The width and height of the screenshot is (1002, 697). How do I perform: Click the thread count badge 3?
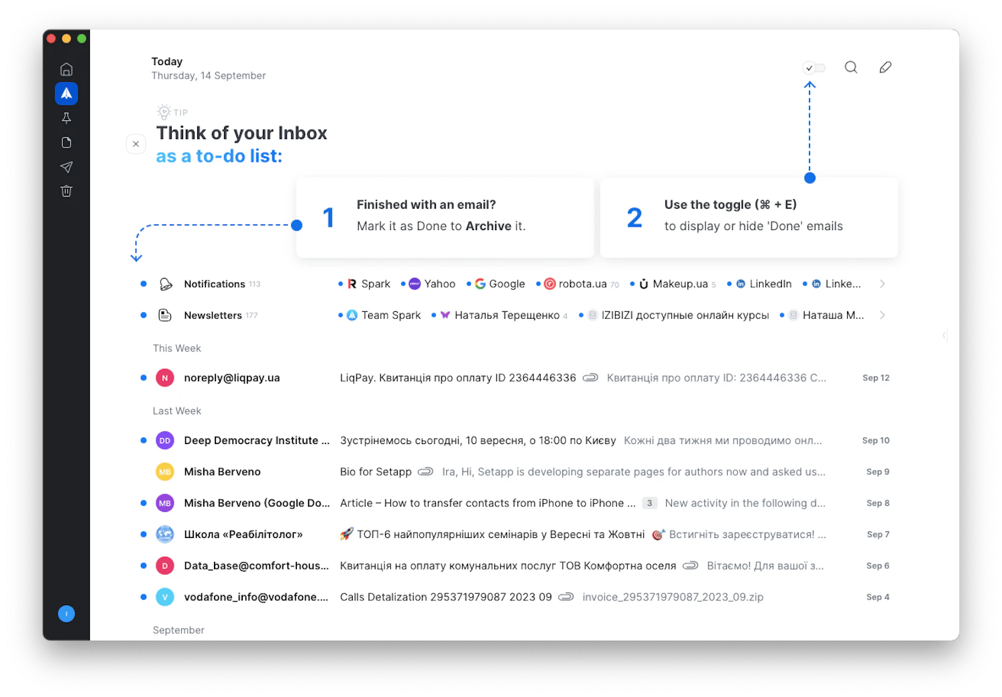[x=649, y=503]
